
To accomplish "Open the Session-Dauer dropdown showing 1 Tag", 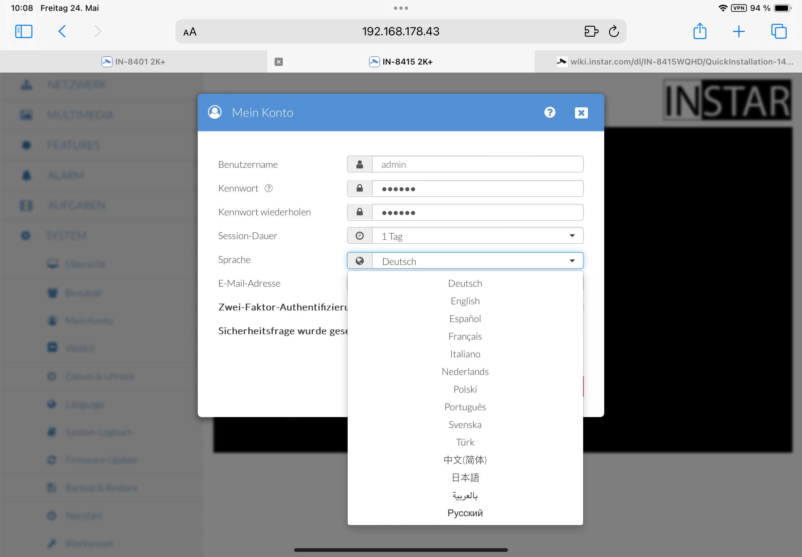I will tap(477, 236).
